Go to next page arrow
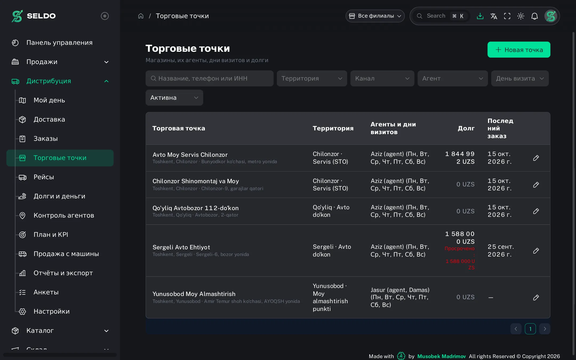The width and height of the screenshot is (576, 360). pos(545,329)
